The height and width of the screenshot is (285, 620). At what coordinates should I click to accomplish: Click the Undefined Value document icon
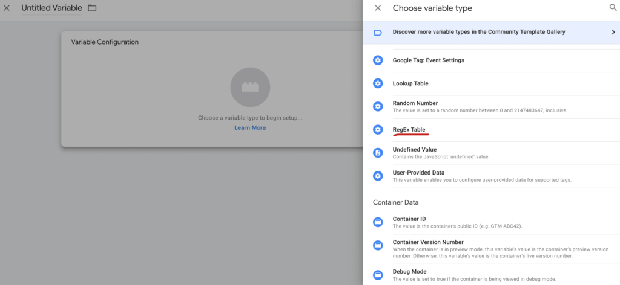point(378,153)
